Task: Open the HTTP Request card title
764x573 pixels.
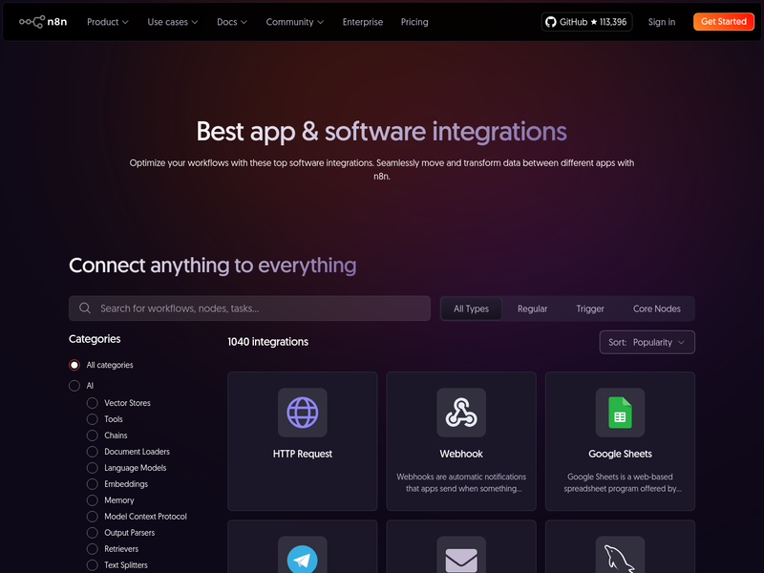Action: 302,454
